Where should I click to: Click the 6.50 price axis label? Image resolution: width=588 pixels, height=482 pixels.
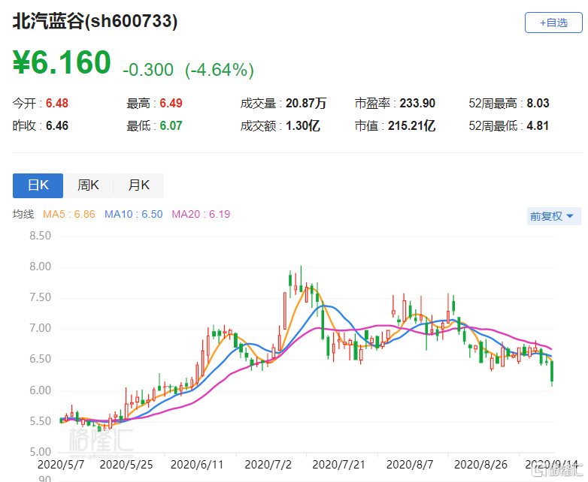tap(40, 359)
